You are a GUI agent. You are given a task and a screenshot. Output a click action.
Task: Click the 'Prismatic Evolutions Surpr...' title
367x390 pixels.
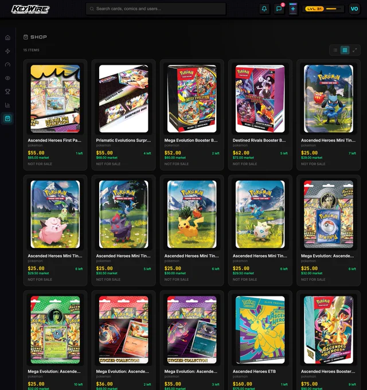pos(123,141)
